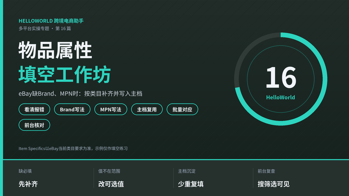Viewport: 349px width, 196px height.
Task: Click the circular progress ring
Action: pyautogui.click(x=281, y=79)
